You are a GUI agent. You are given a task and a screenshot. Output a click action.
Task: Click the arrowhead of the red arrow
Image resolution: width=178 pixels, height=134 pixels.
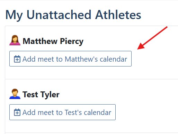[x=140, y=47]
